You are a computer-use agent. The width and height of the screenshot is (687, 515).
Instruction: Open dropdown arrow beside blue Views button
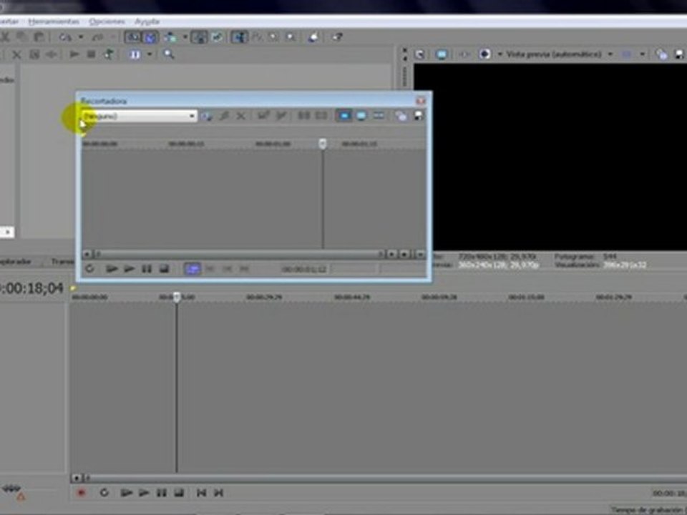tap(150, 54)
